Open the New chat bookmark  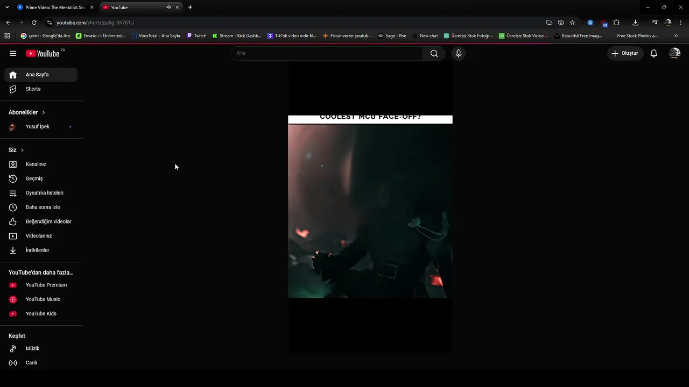425,36
